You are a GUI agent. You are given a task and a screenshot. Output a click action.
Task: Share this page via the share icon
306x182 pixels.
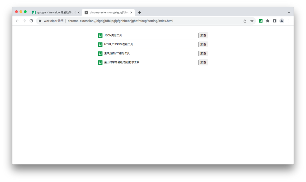[245, 21]
